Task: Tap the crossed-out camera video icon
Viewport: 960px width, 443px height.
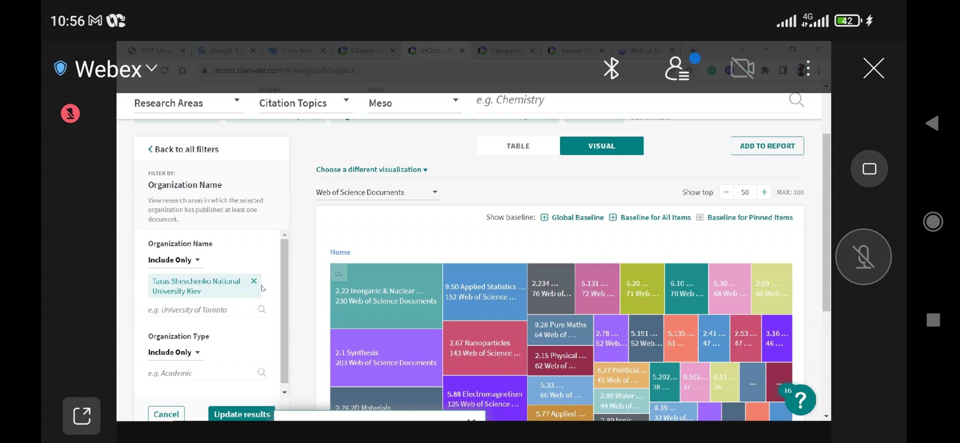Action: 742,68
